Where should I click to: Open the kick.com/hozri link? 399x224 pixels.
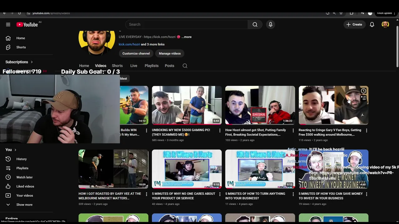tap(129, 44)
